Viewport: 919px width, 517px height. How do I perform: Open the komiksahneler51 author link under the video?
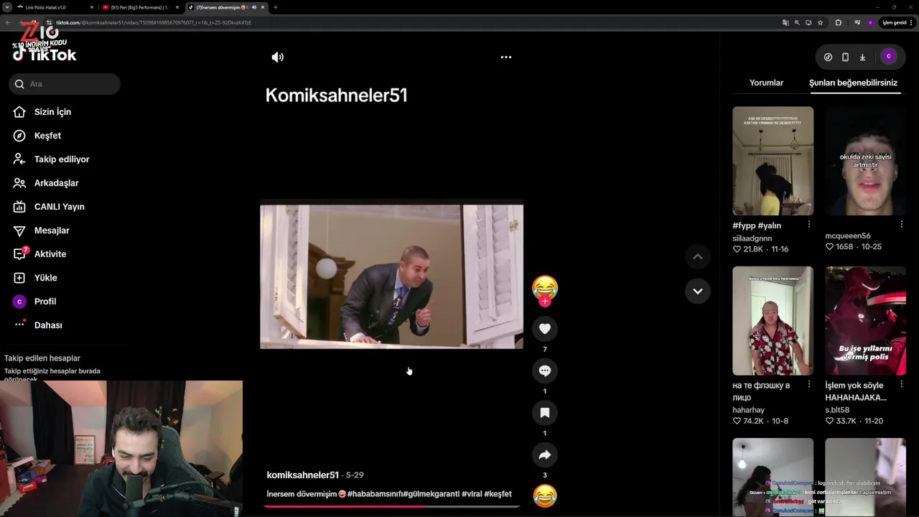pos(302,475)
